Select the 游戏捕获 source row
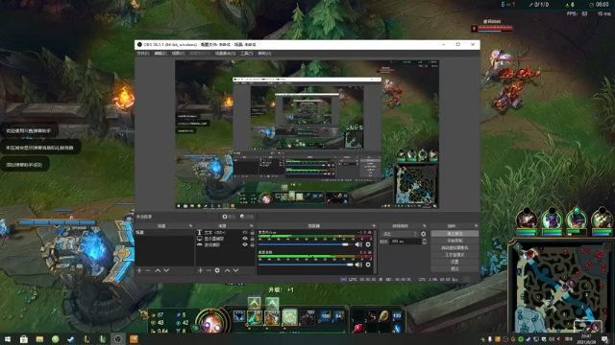This screenshot has width=615, height=345. click(226, 244)
